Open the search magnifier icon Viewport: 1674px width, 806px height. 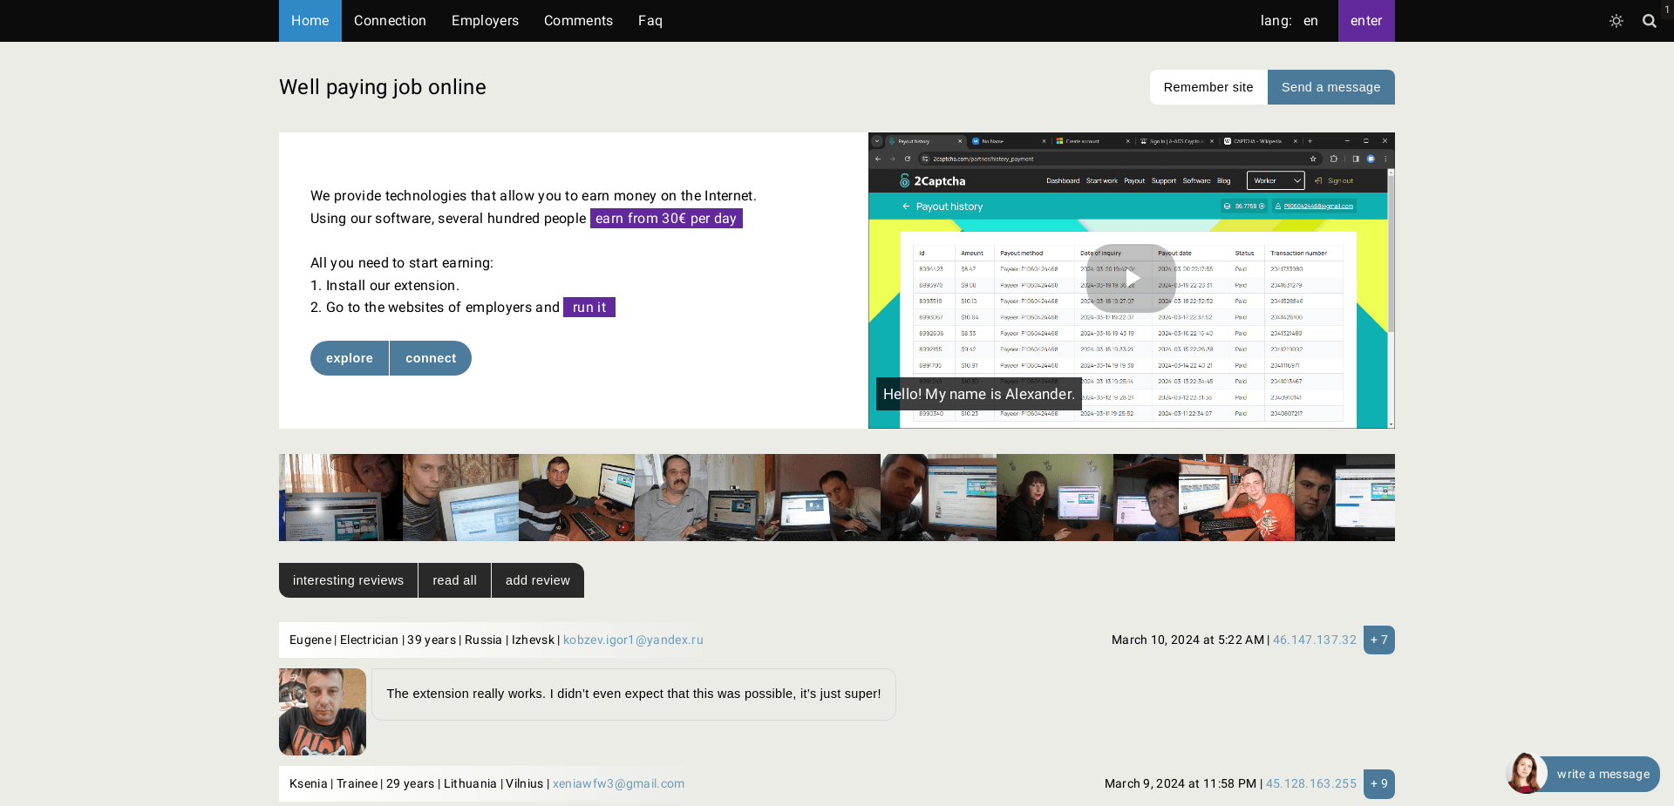(1649, 21)
